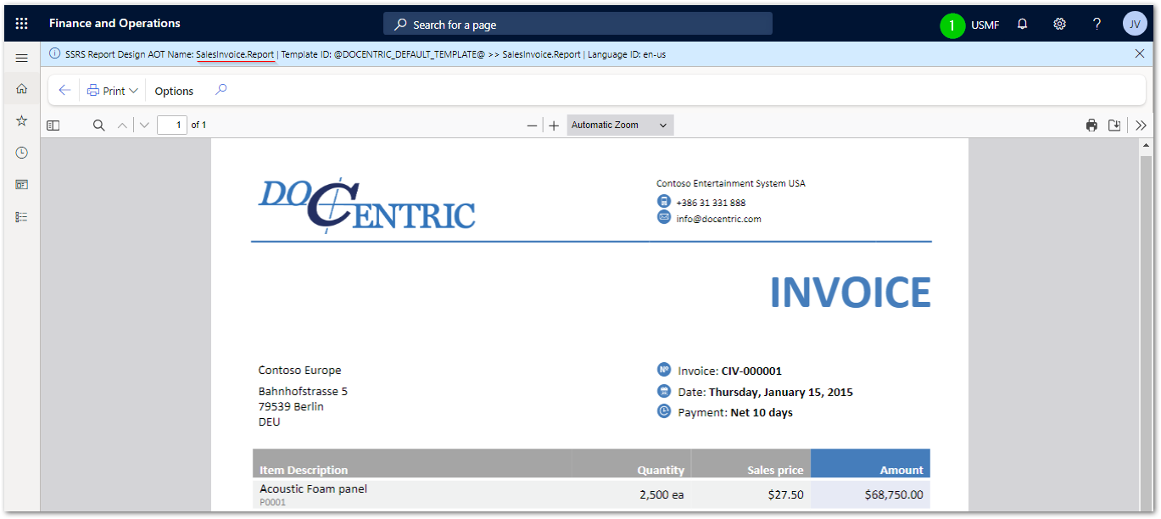The width and height of the screenshot is (1161, 519).
Task: Click the Amount column header
Action: 901,470
